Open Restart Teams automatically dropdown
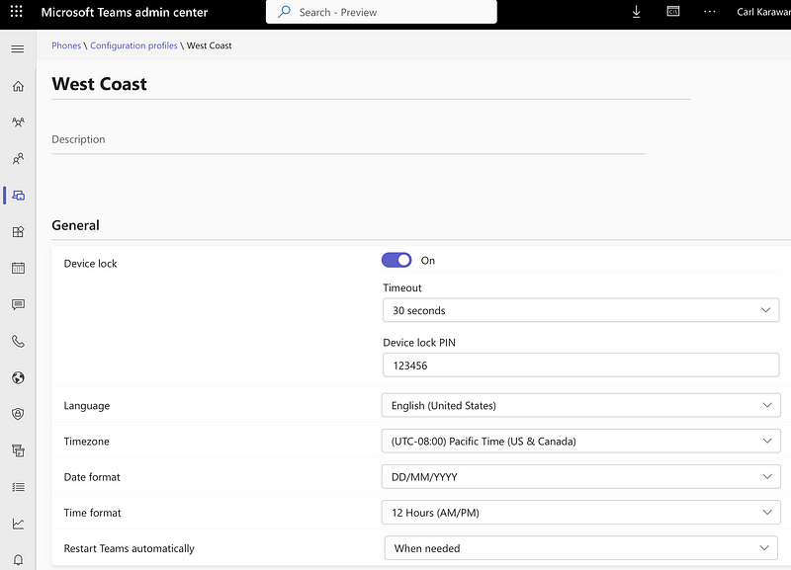791x570 pixels. (580, 548)
